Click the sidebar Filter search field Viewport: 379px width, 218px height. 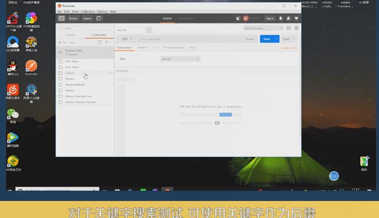point(85,28)
